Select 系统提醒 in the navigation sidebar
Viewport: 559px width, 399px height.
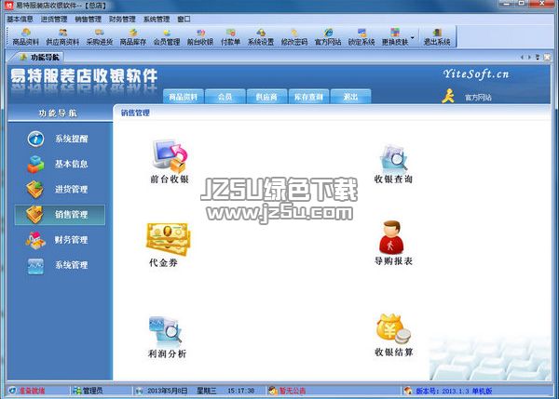59,139
